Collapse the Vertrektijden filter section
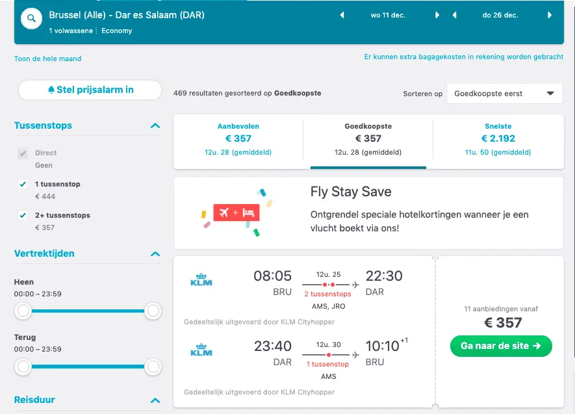The height and width of the screenshot is (414, 575). pos(155,253)
